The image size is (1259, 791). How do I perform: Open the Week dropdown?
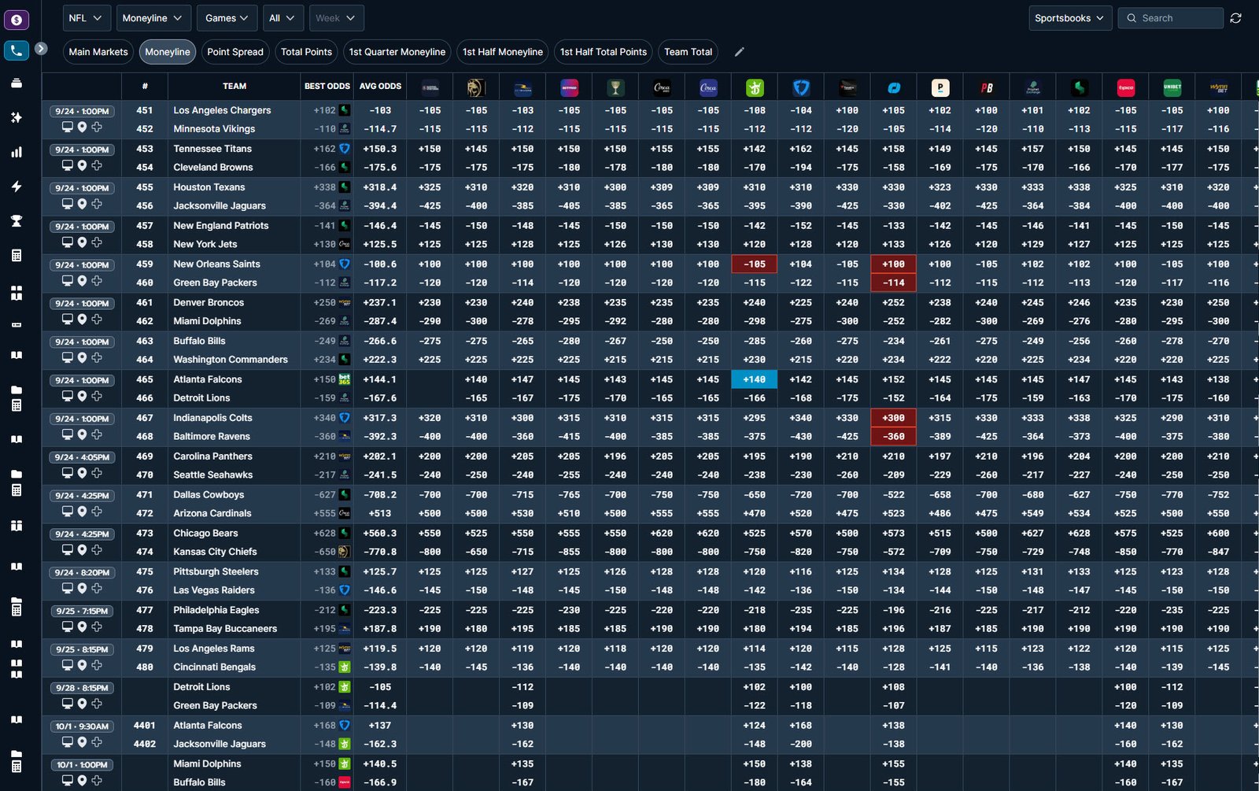tap(336, 18)
